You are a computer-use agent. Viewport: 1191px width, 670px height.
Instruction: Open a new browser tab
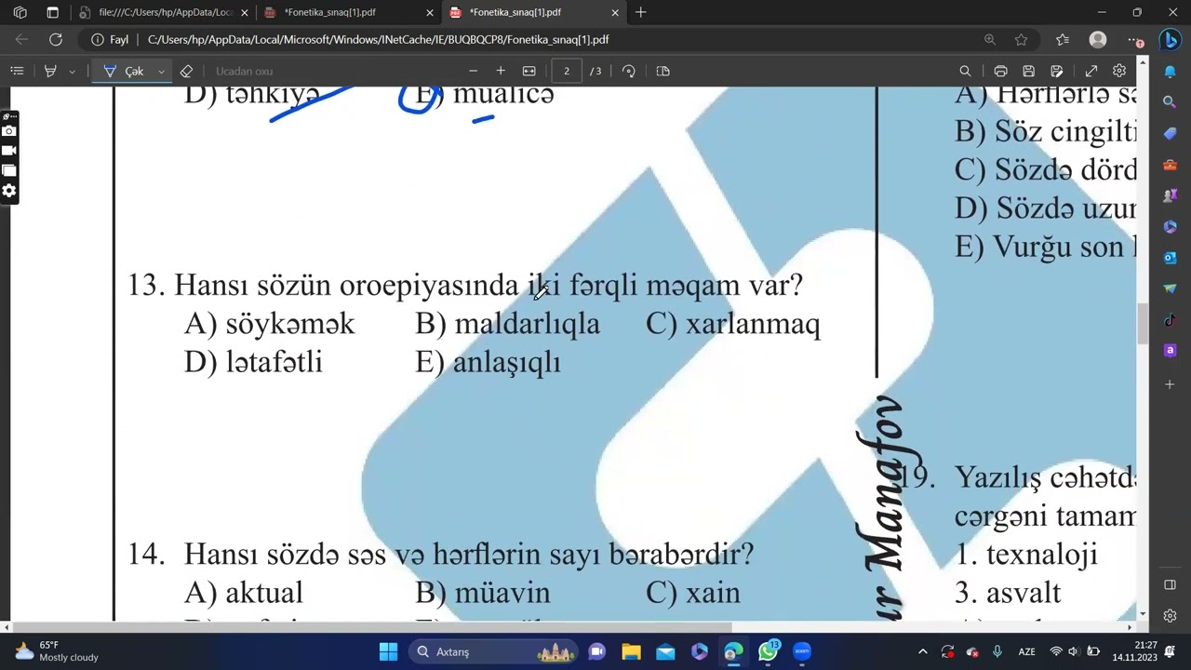(x=641, y=13)
